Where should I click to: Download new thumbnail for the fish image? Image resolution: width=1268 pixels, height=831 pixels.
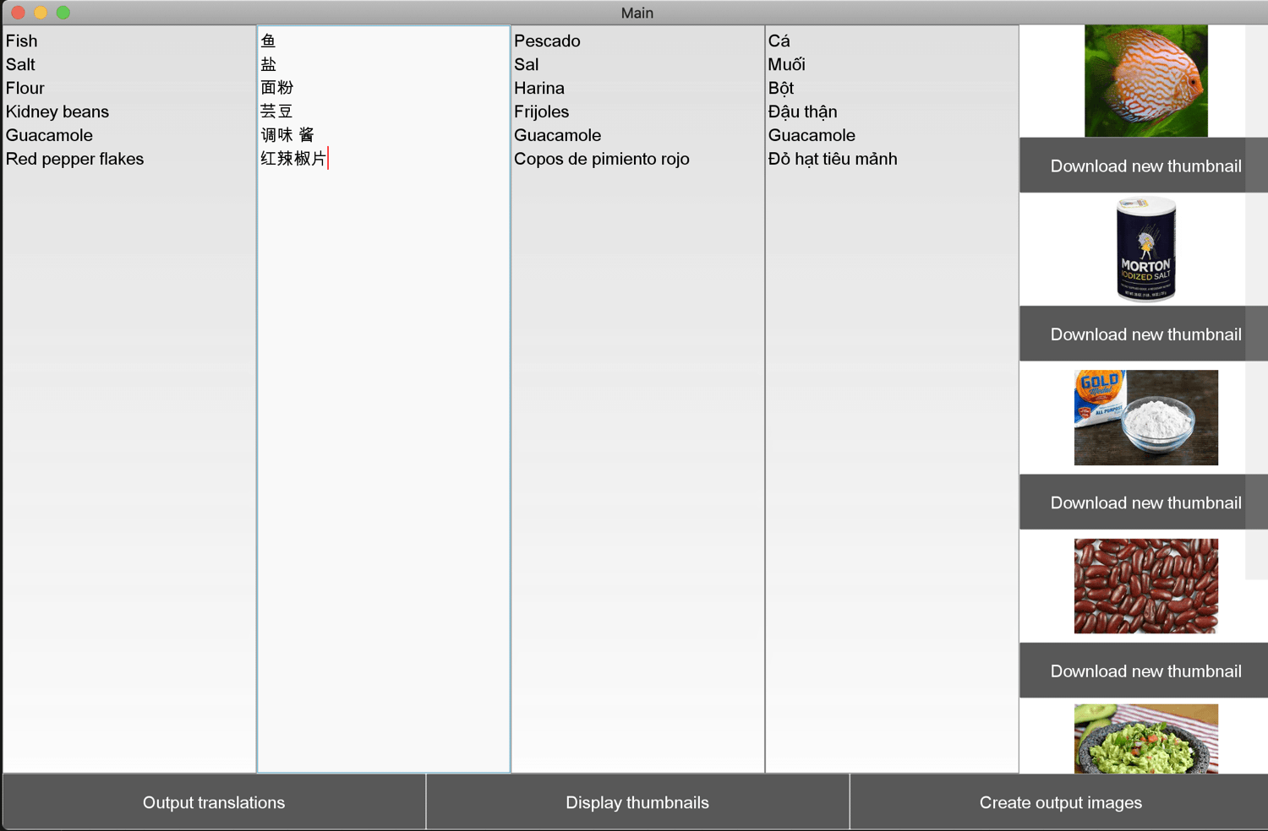point(1145,166)
